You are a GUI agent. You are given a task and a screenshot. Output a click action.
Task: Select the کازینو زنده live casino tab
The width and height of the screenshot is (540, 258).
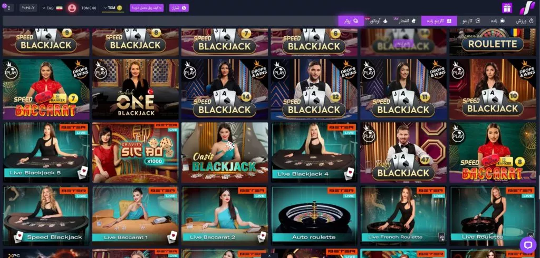(x=439, y=21)
